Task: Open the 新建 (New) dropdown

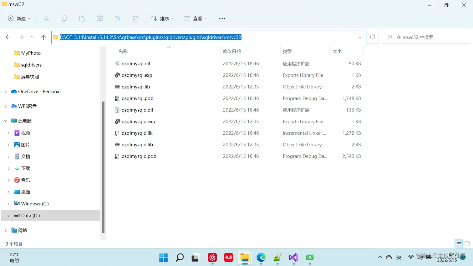Action: (19, 18)
